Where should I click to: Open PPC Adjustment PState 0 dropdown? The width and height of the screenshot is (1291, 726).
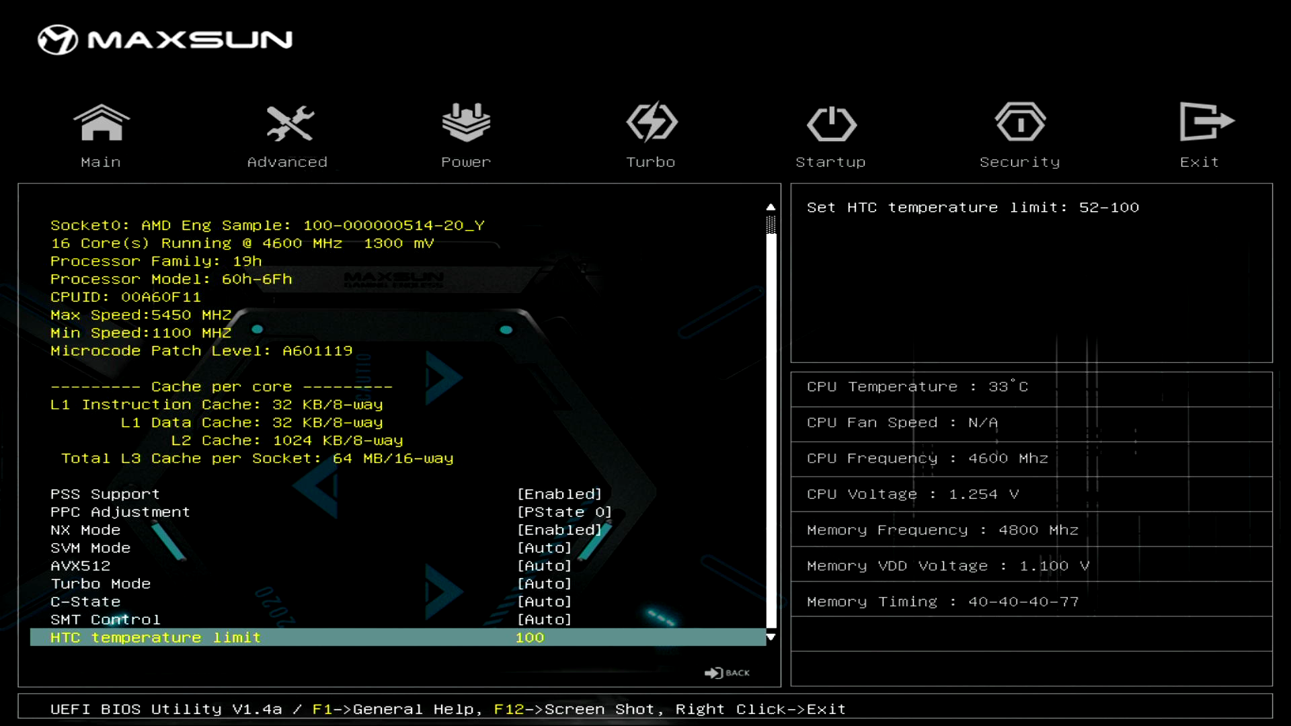tap(564, 512)
